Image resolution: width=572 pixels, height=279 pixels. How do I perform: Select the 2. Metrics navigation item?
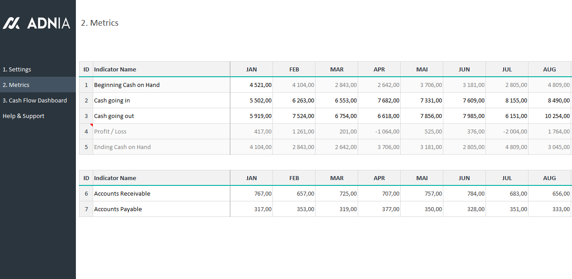coord(16,85)
